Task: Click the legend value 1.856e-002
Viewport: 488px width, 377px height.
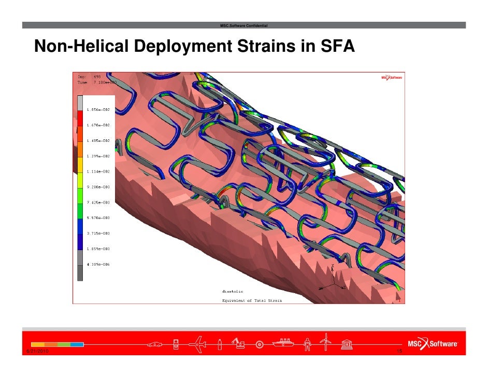Action: point(98,109)
